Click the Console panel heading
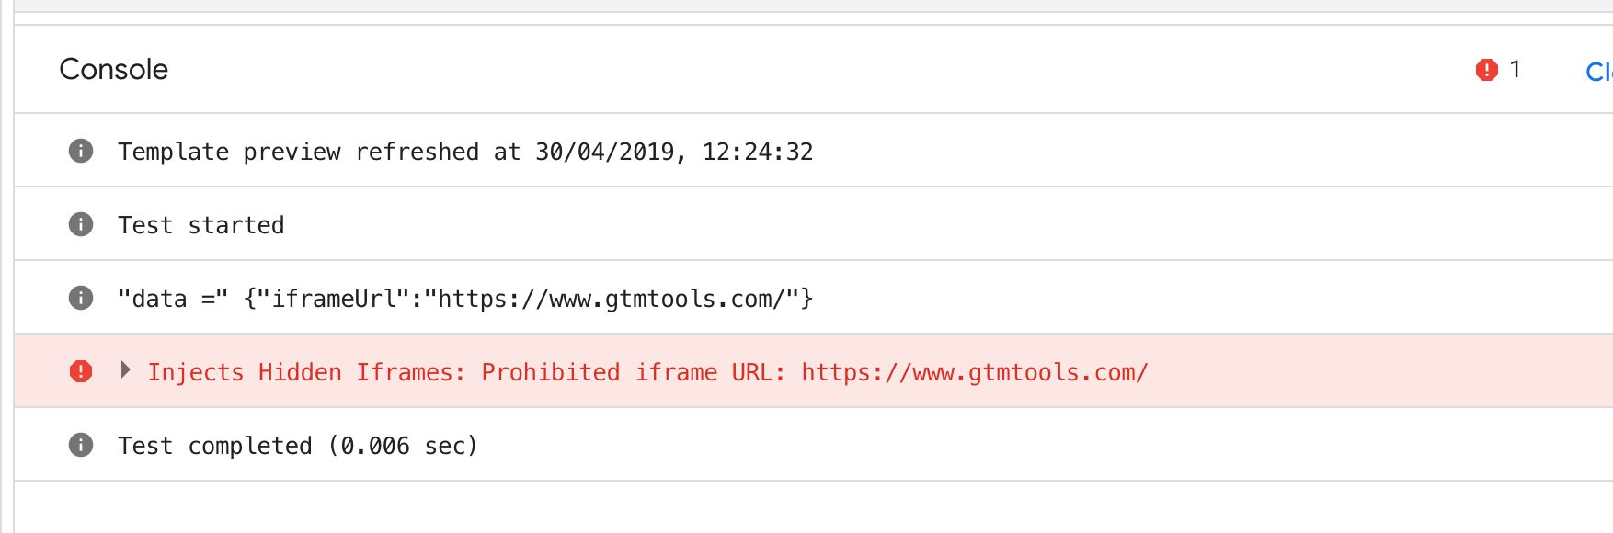Image resolution: width=1613 pixels, height=533 pixels. click(x=114, y=69)
